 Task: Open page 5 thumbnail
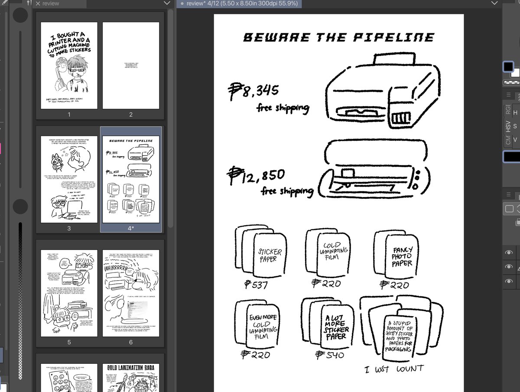pyautogui.click(x=69, y=293)
